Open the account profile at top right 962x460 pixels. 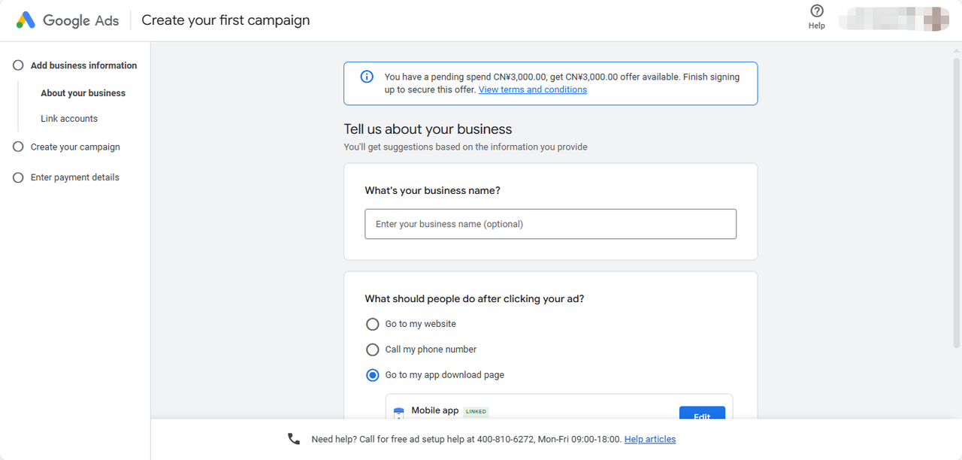coord(894,19)
